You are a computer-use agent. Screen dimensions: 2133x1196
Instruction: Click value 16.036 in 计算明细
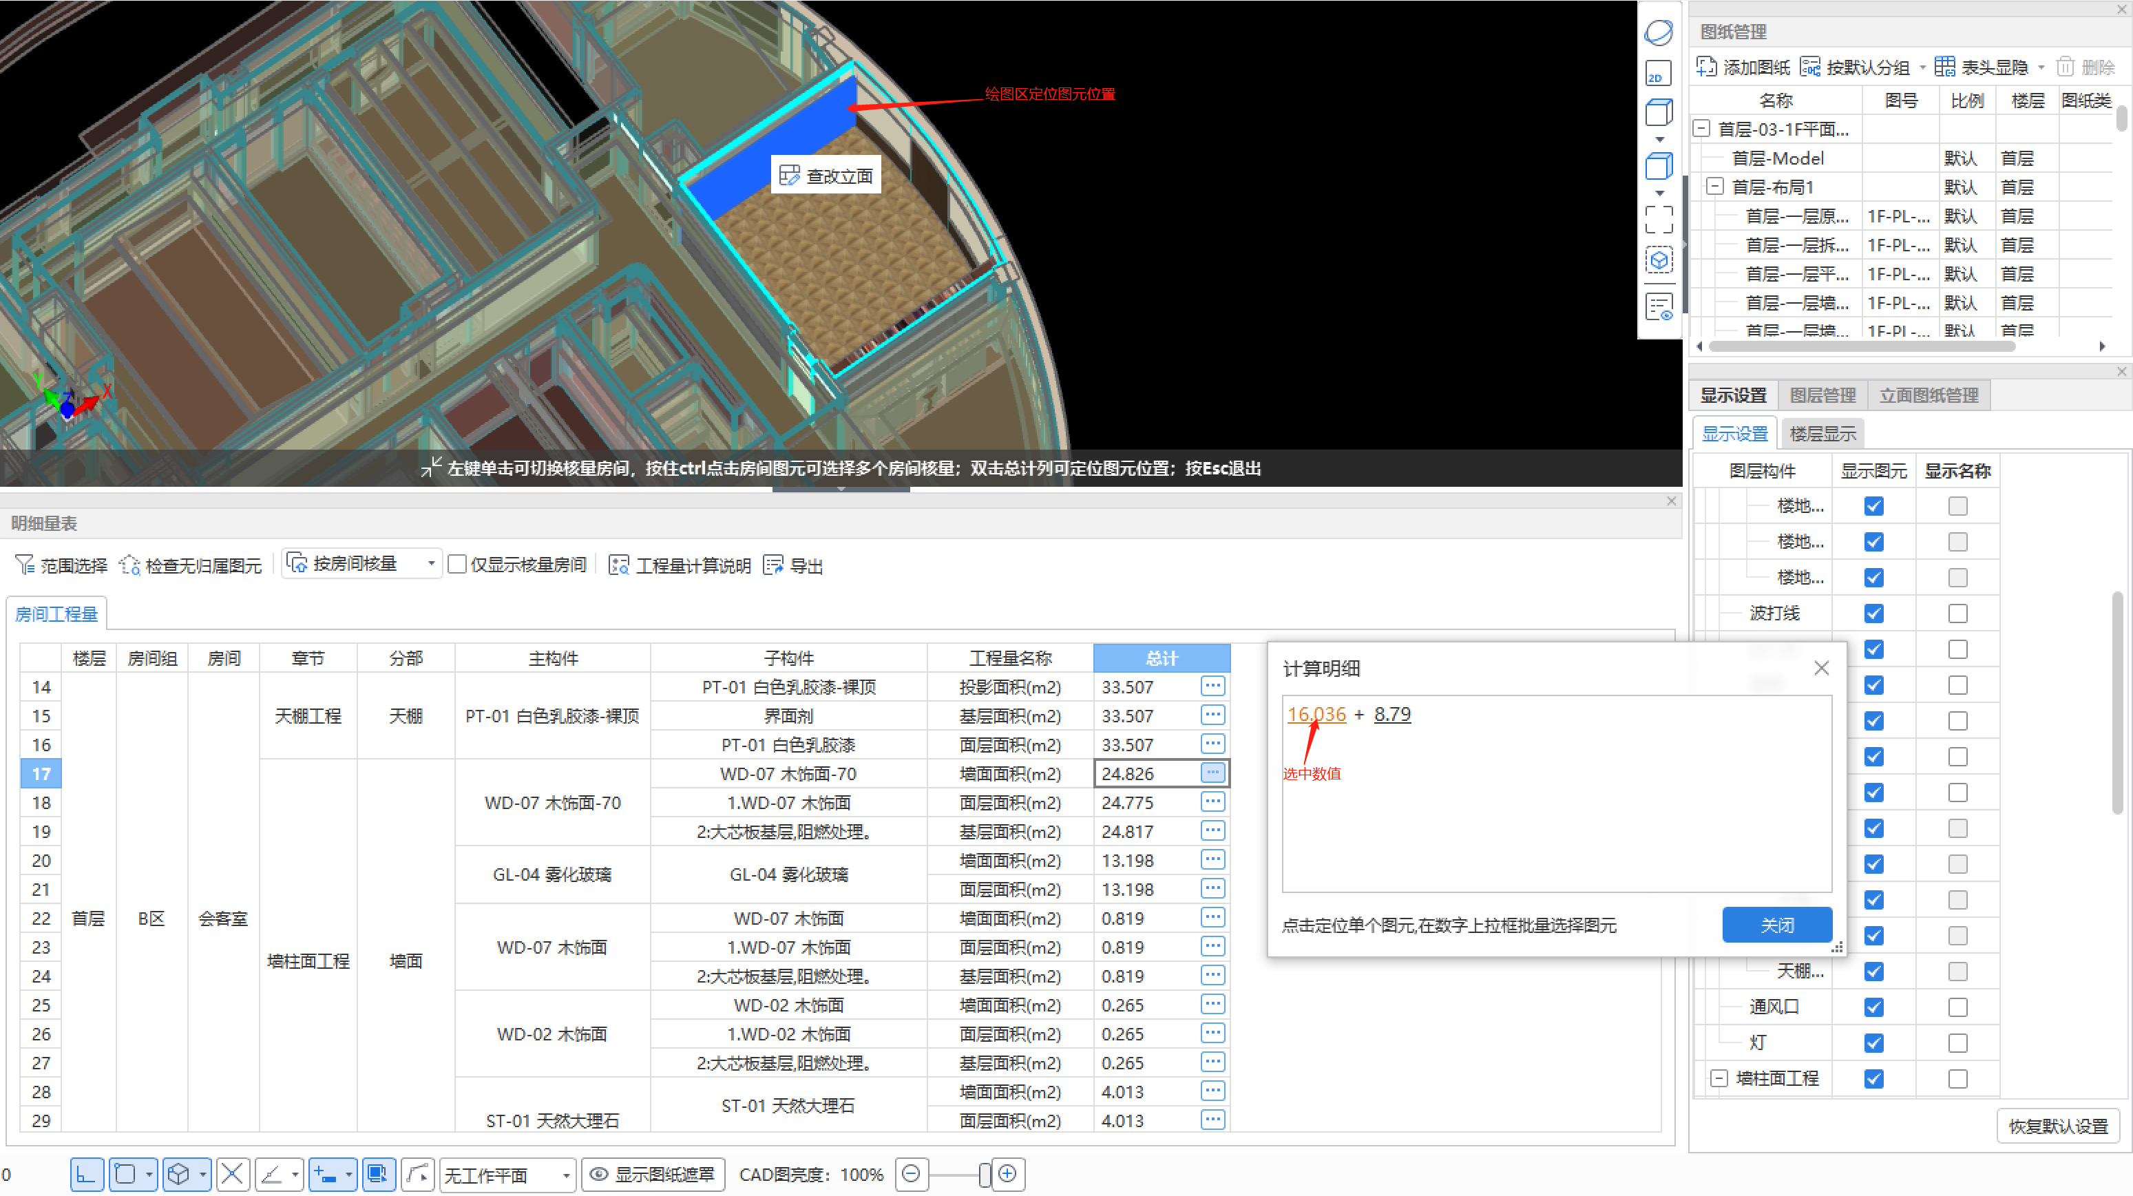pyautogui.click(x=1316, y=714)
